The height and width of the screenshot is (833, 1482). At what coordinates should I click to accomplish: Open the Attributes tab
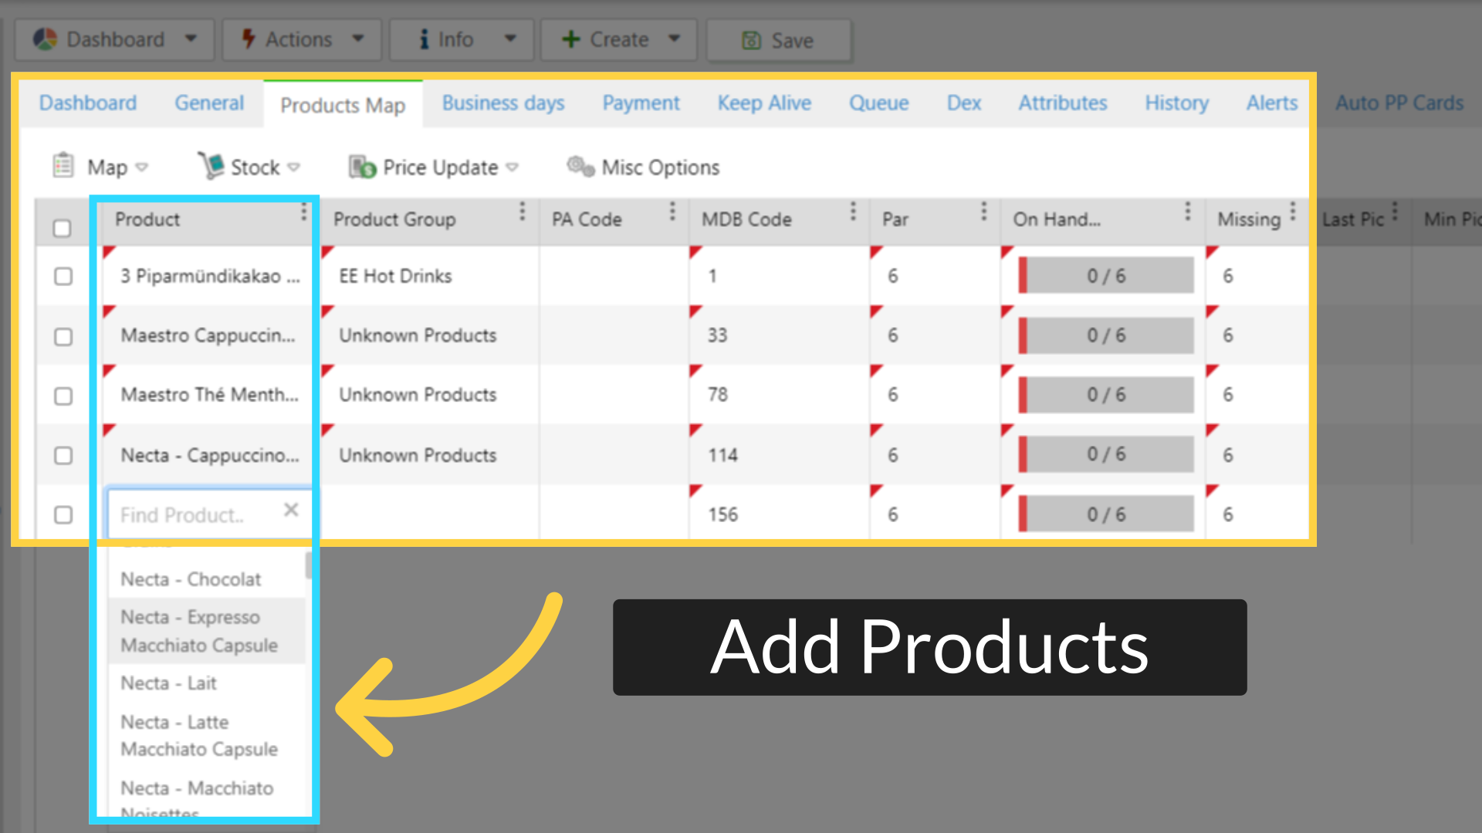(x=1063, y=103)
